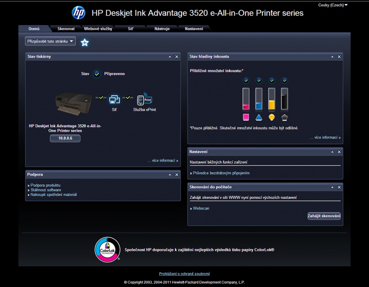Click the copyright Hewlett-Packard footer text
The height and width of the screenshot is (287, 369).
(x=184, y=282)
